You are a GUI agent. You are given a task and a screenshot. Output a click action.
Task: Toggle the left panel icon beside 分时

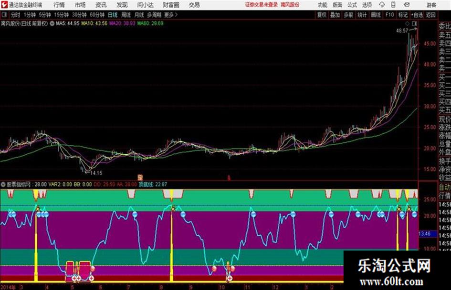[4, 15]
